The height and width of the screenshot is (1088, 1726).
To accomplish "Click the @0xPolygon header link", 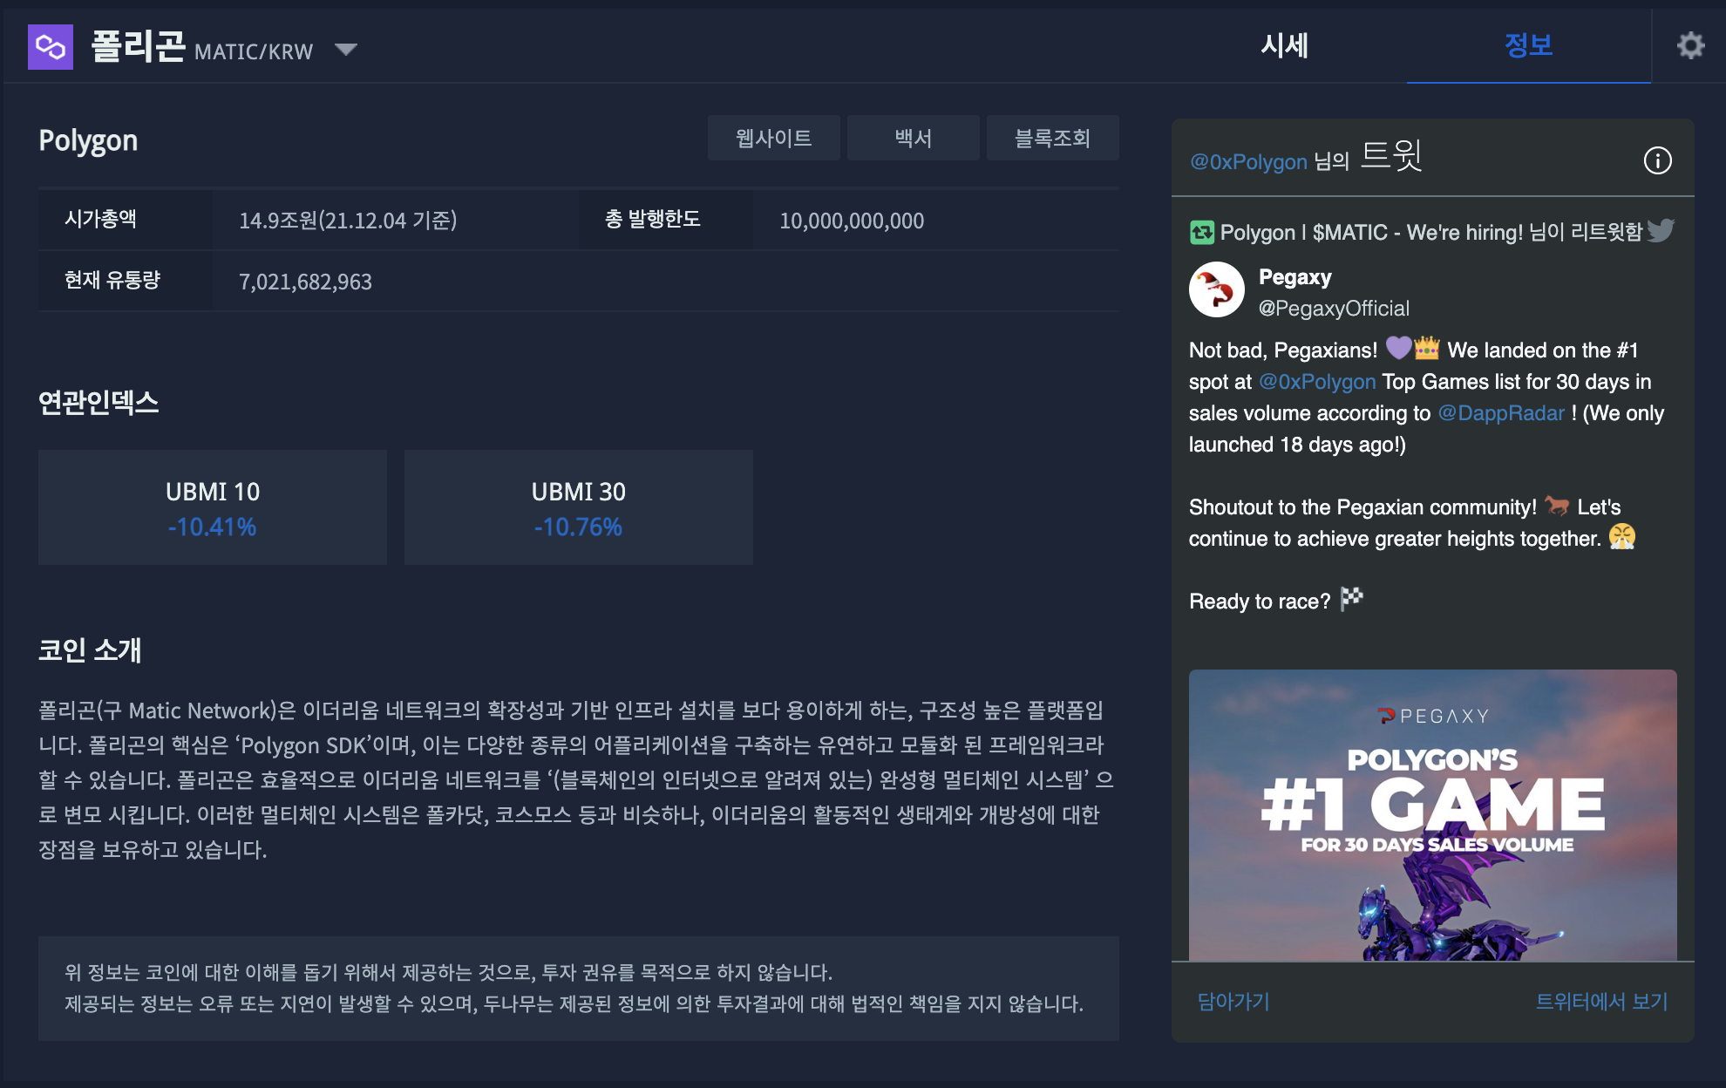I will (x=1248, y=162).
